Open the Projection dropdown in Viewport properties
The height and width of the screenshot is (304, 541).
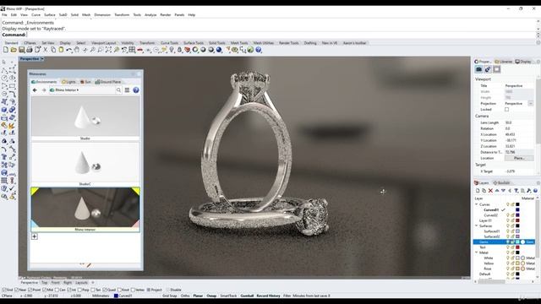(x=531, y=103)
